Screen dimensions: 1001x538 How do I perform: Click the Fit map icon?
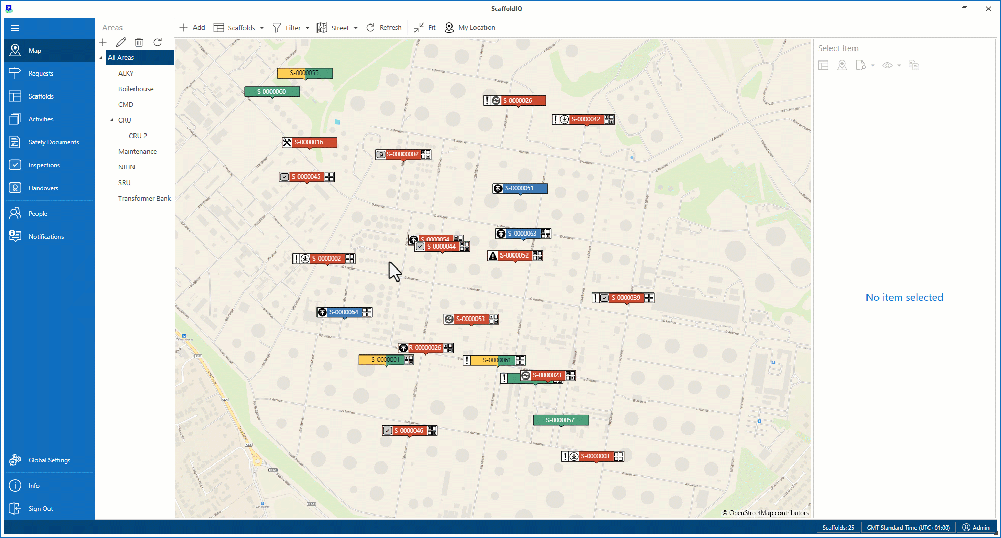(x=419, y=28)
